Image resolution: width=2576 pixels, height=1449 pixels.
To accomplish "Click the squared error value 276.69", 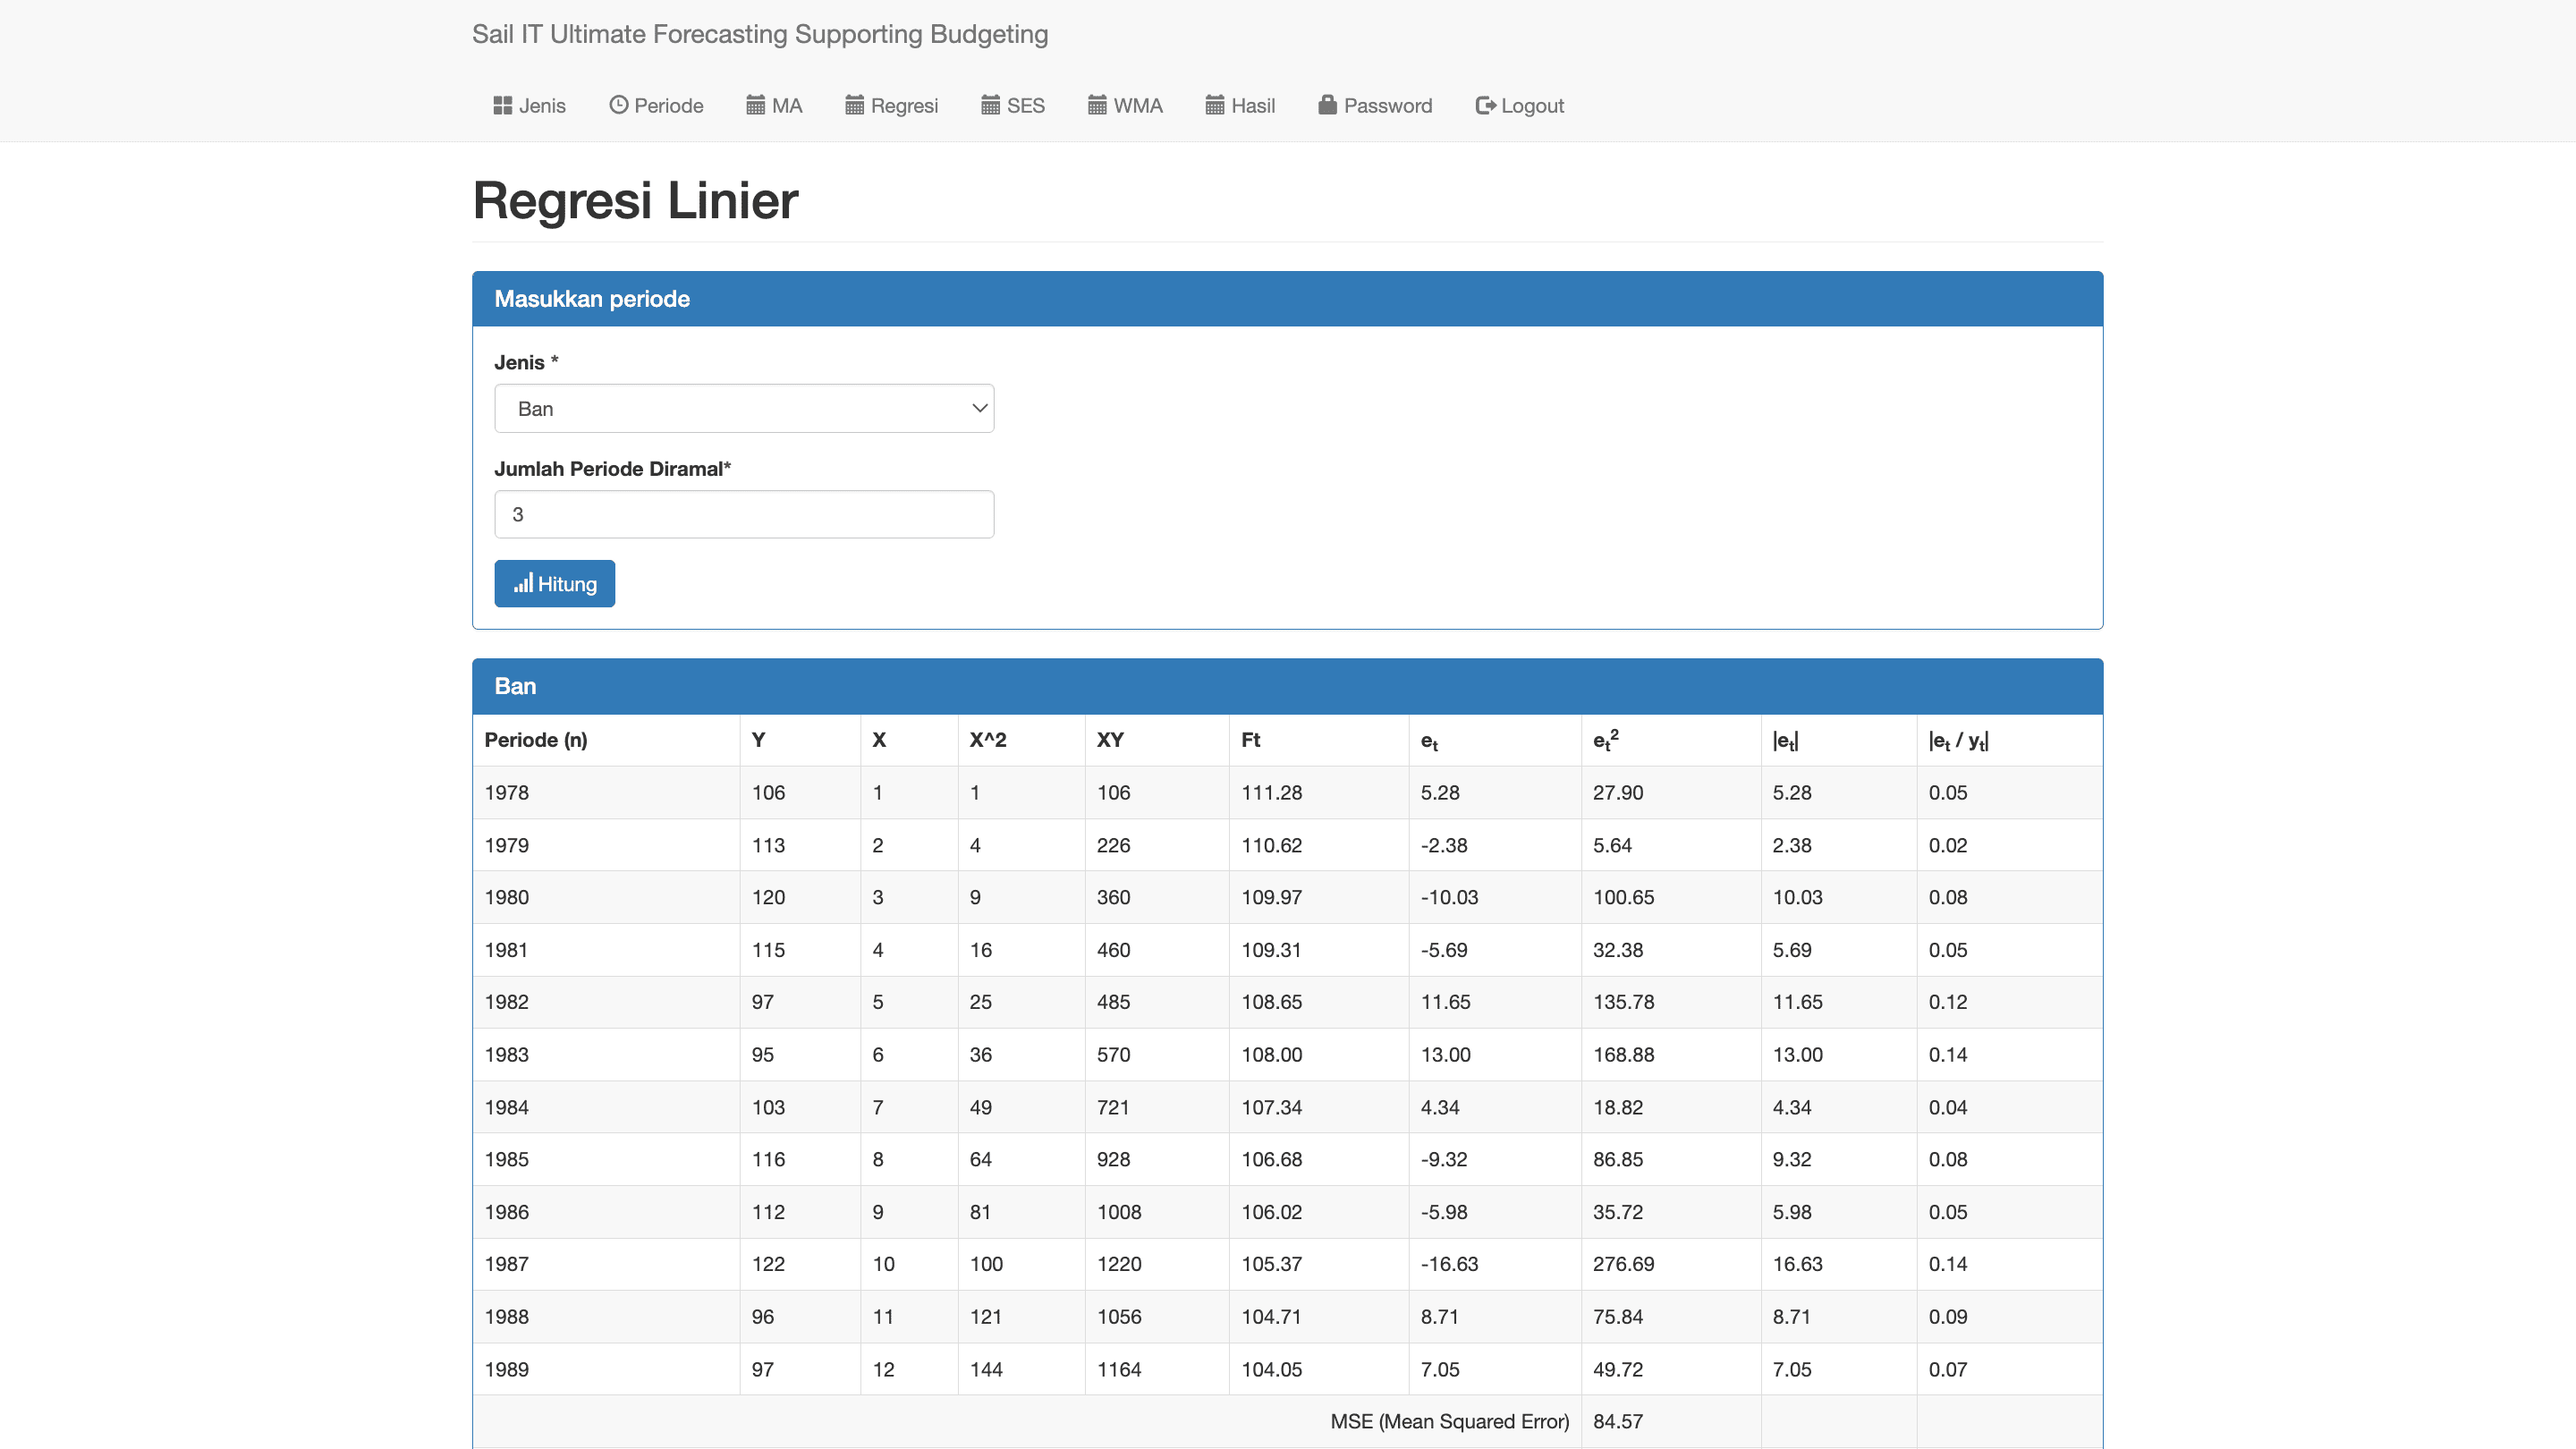I will click(1623, 1263).
